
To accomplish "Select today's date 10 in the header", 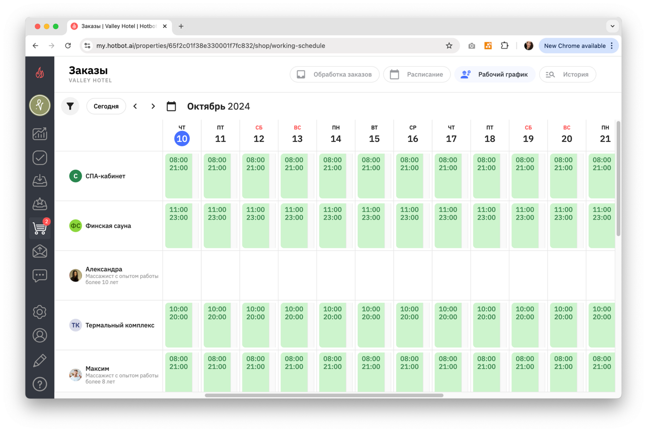I will pyautogui.click(x=182, y=138).
